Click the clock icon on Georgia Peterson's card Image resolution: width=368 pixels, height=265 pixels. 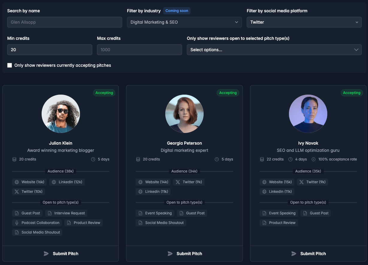pos(217,159)
